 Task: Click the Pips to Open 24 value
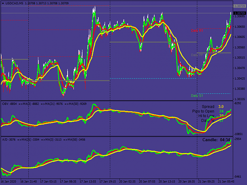221,111
